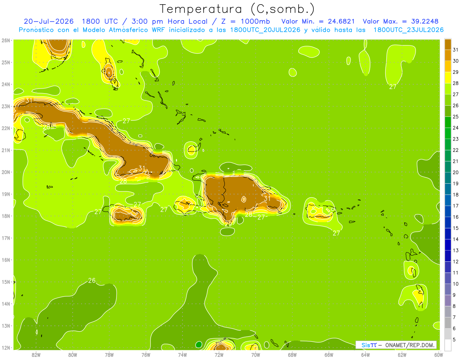Image resolution: width=466 pixels, height=360 pixels.
Task: Select the '68W' longitude axis label
Action: click(x=292, y=355)
